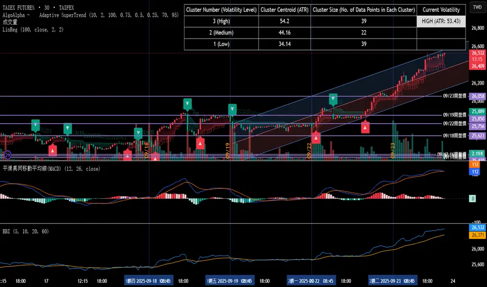Click the 週一 2025-09-22 08:45 date label
The width and height of the screenshot is (487, 287).
click(x=311, y=281)
